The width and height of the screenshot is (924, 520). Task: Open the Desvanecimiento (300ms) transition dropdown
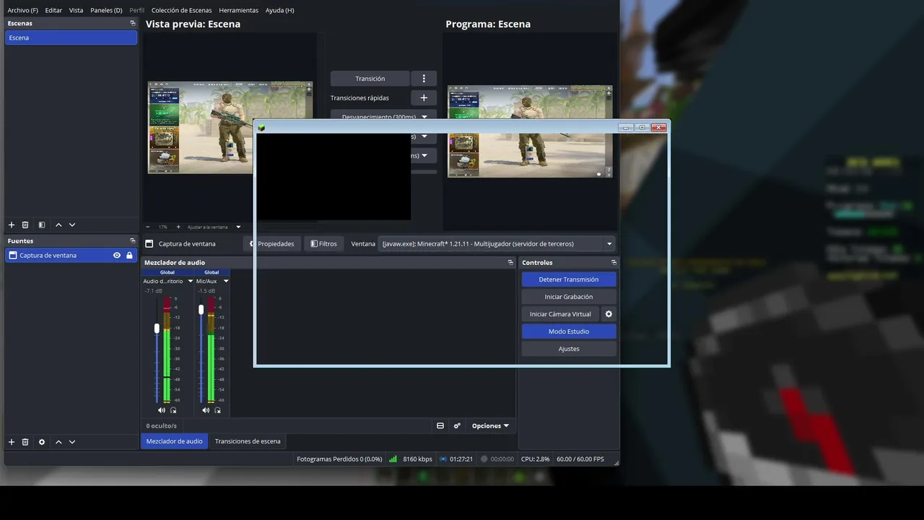384,116
